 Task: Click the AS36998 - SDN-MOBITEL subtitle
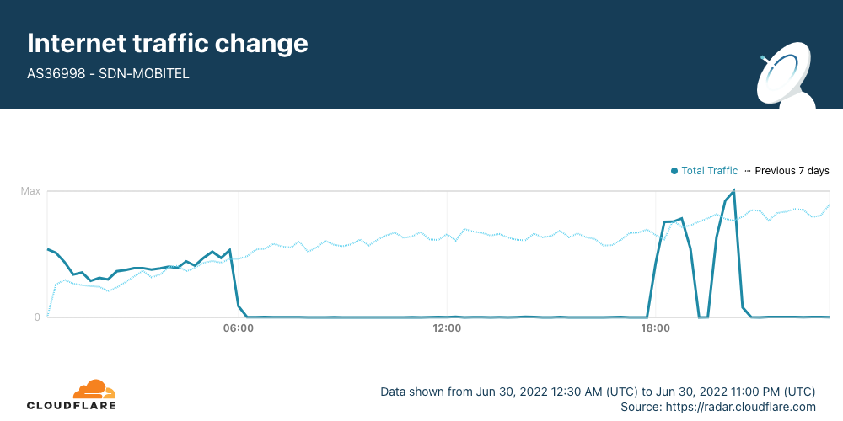pyautogui.click(x=108, y=74)
